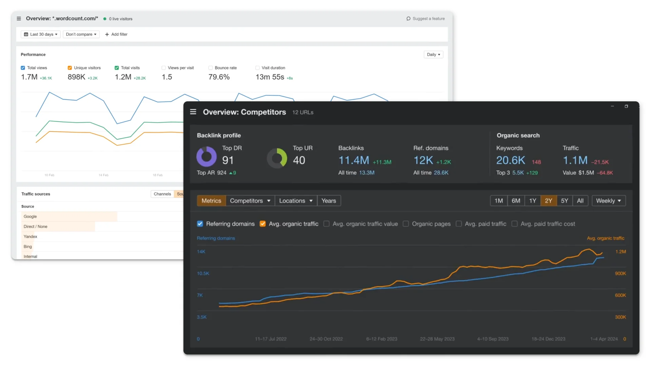The image size is (651, 366).
Task: Open the Weekly interval dropdown
Action: [608, 201]
